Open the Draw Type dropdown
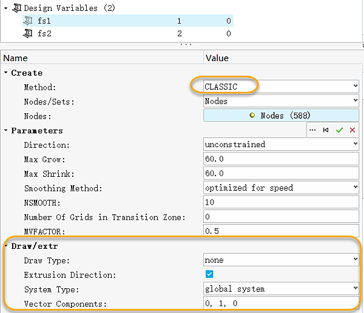Screen dimensions: 364x313 tap(281, 260)
